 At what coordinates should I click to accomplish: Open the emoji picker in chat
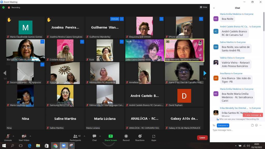pyautogui.click(x=256, y=125)
